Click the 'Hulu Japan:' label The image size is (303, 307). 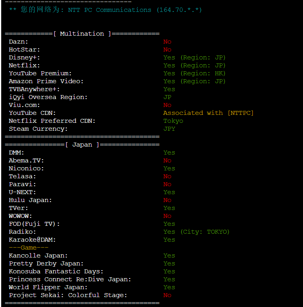pos(30,200)
